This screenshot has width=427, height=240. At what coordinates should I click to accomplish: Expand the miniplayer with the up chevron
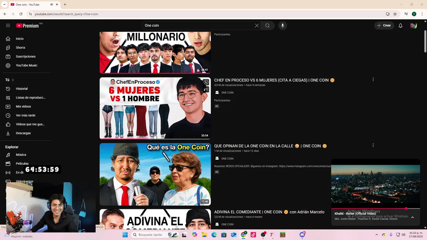tap(412, 217)
